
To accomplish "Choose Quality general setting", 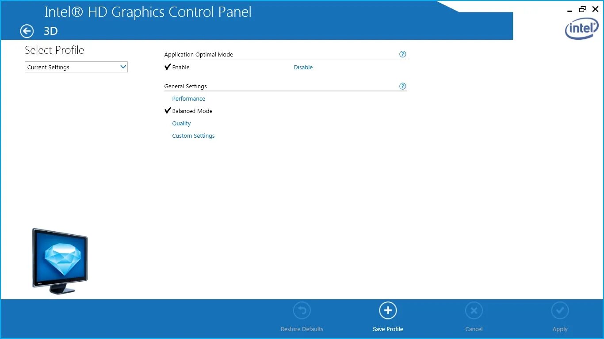I will click(182, 124).
